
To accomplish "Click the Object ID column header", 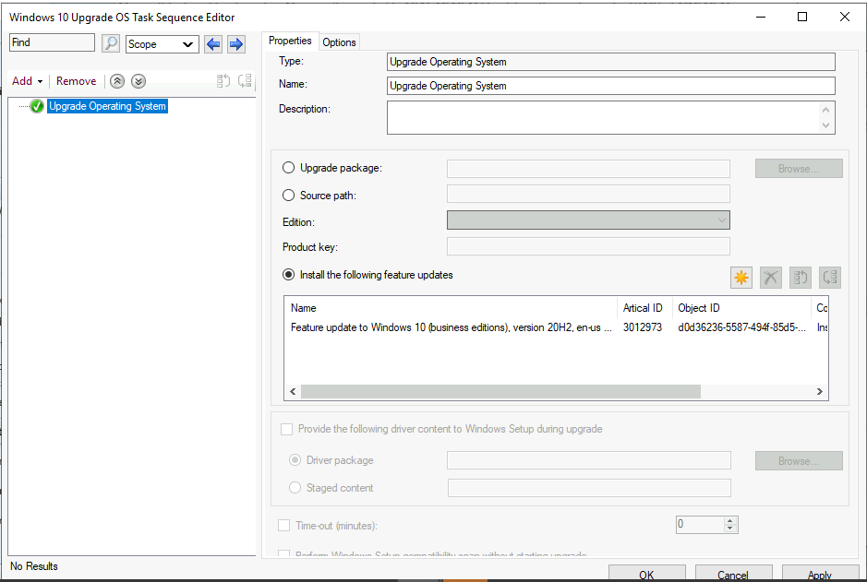I will click(741, 307).
